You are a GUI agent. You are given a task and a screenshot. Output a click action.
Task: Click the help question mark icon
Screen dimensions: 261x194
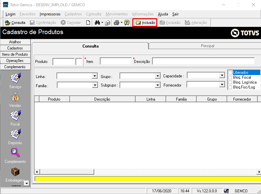point(127,23)
